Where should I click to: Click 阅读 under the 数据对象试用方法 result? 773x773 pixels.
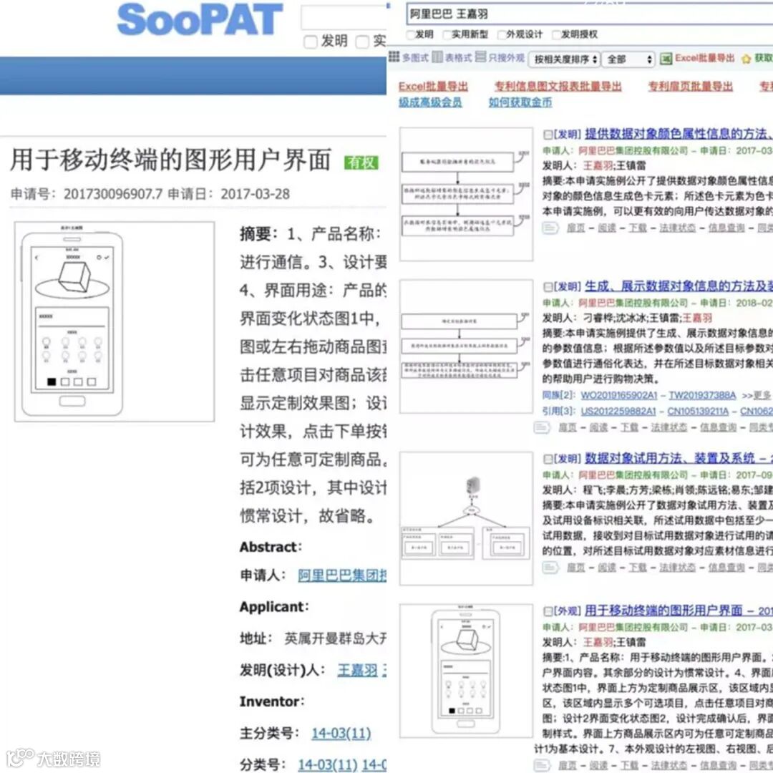click(x=607, y=568)
